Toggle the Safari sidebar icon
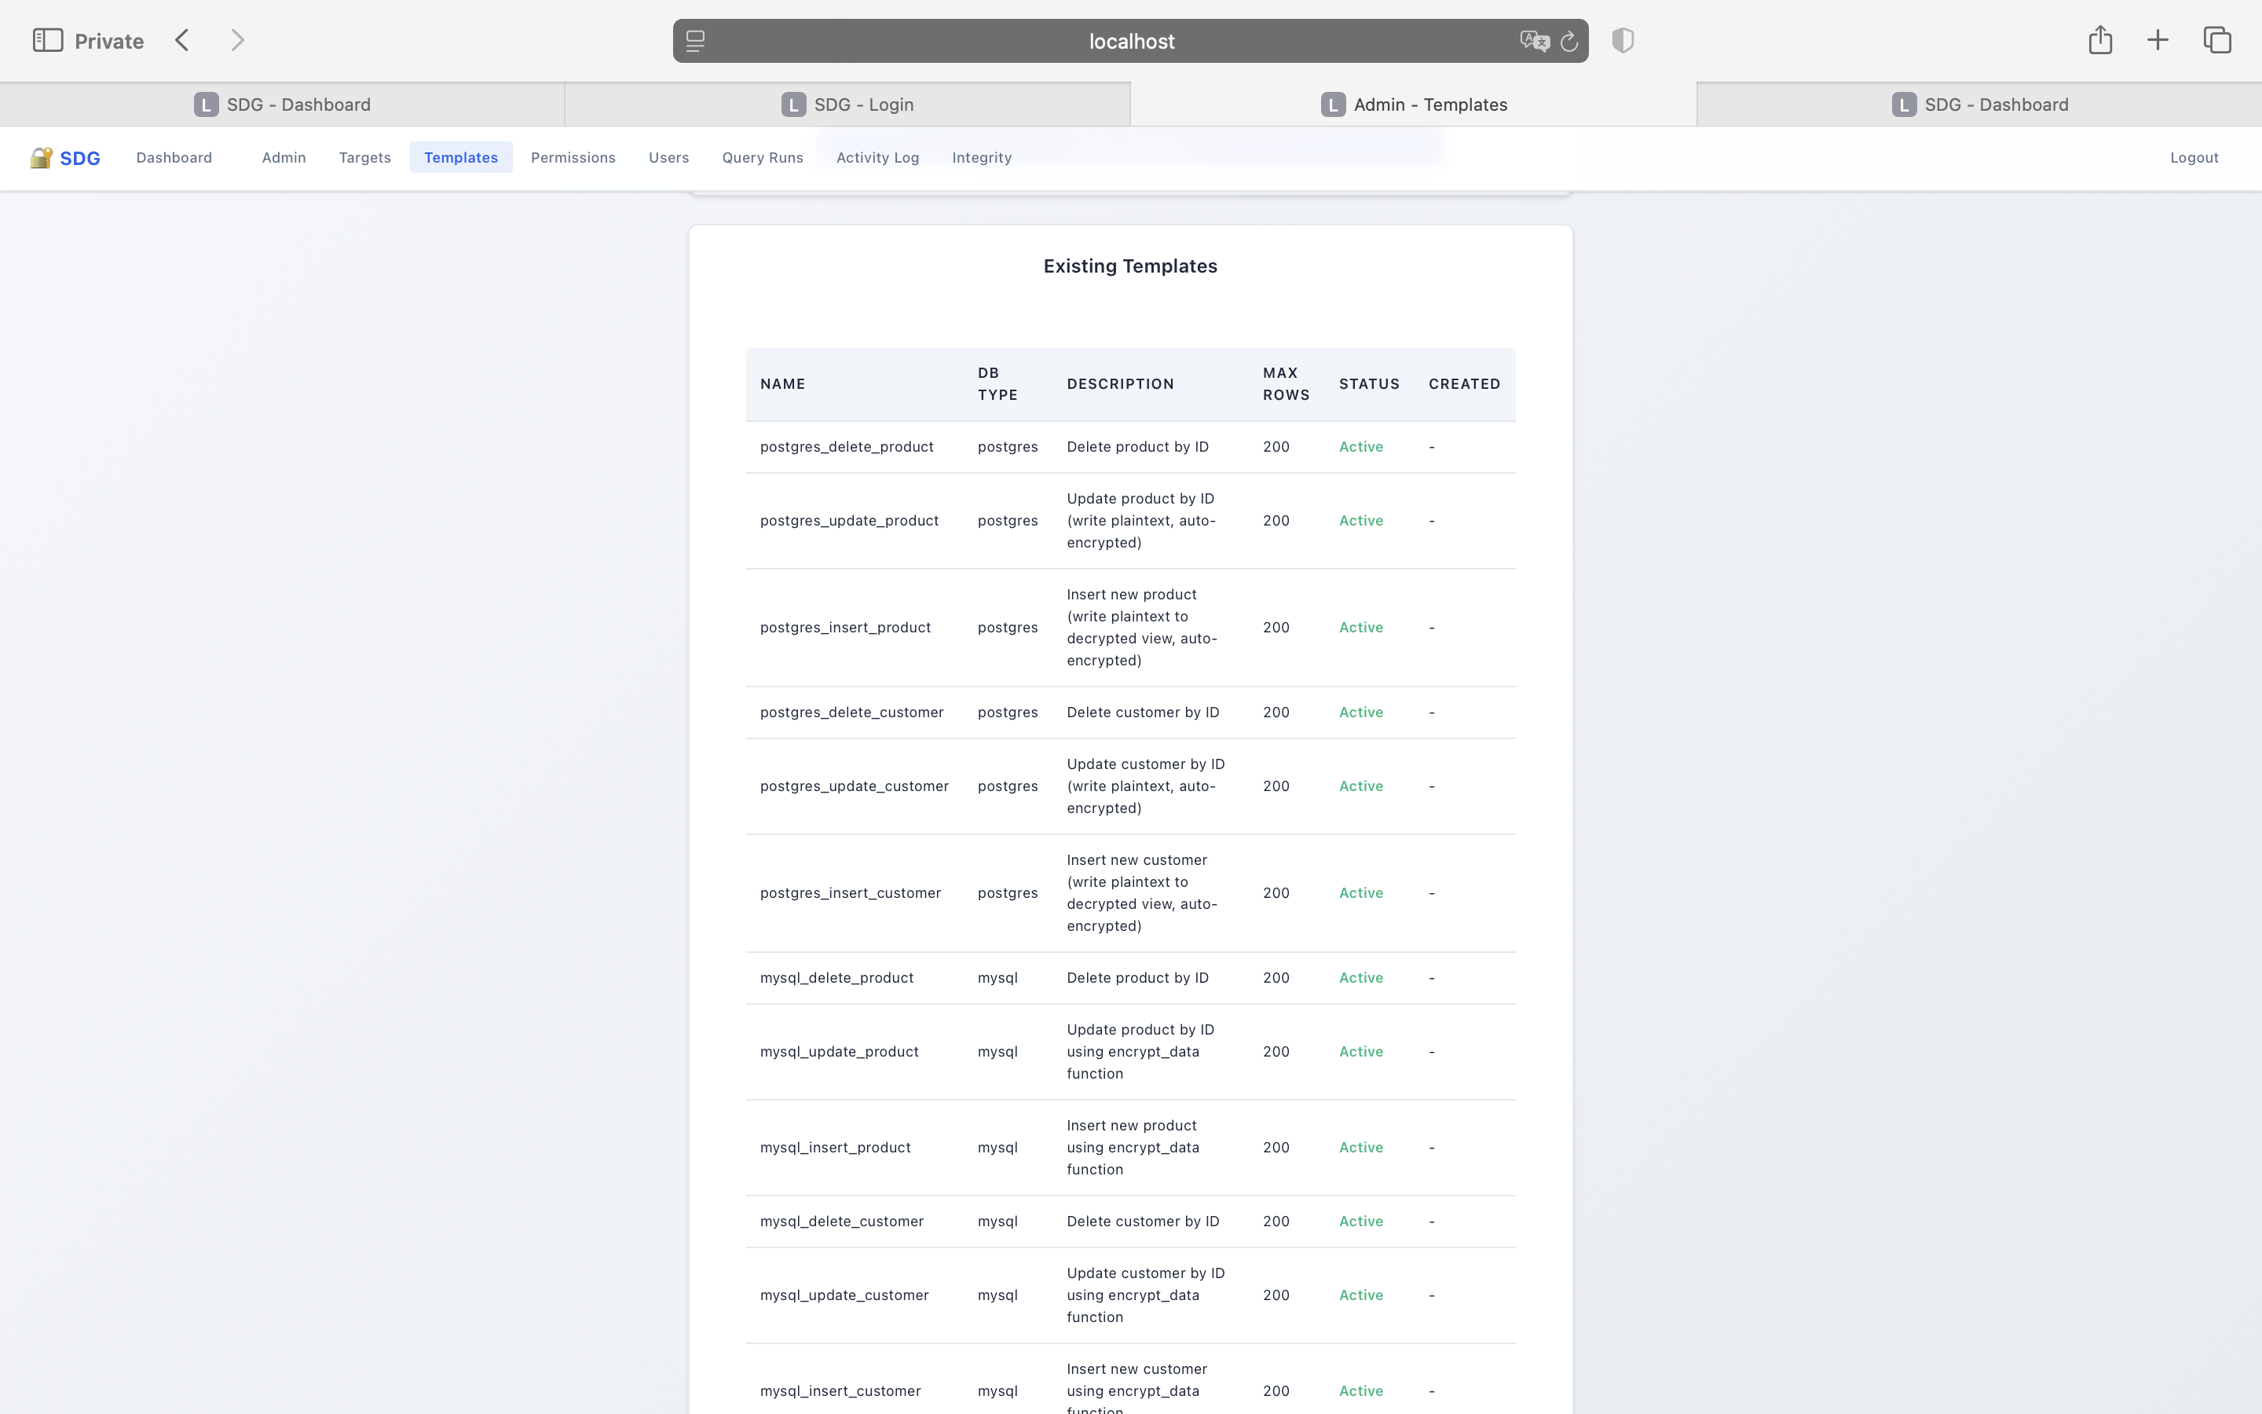 click(48, 40)
